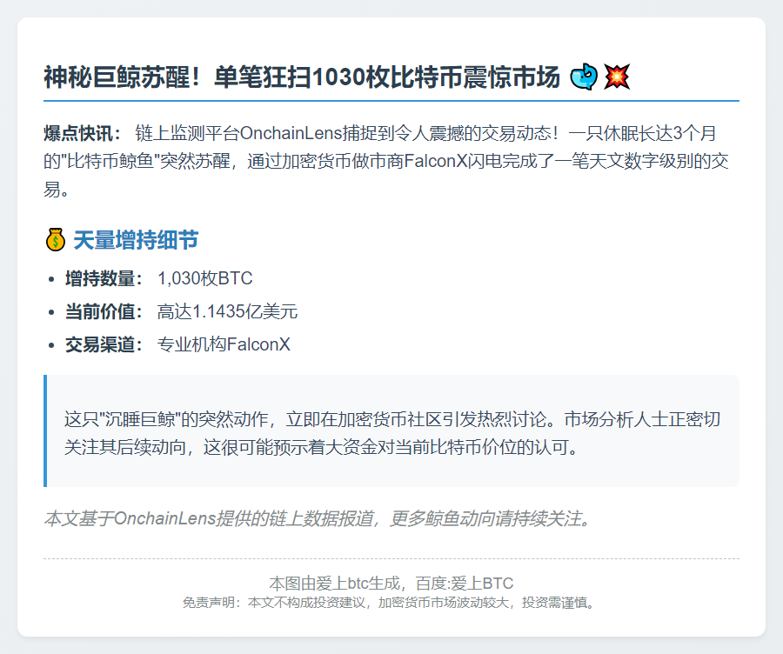Click the explosion emoji after the headline
The width and height of the screenshot is (783, 654).
(617, 77)
